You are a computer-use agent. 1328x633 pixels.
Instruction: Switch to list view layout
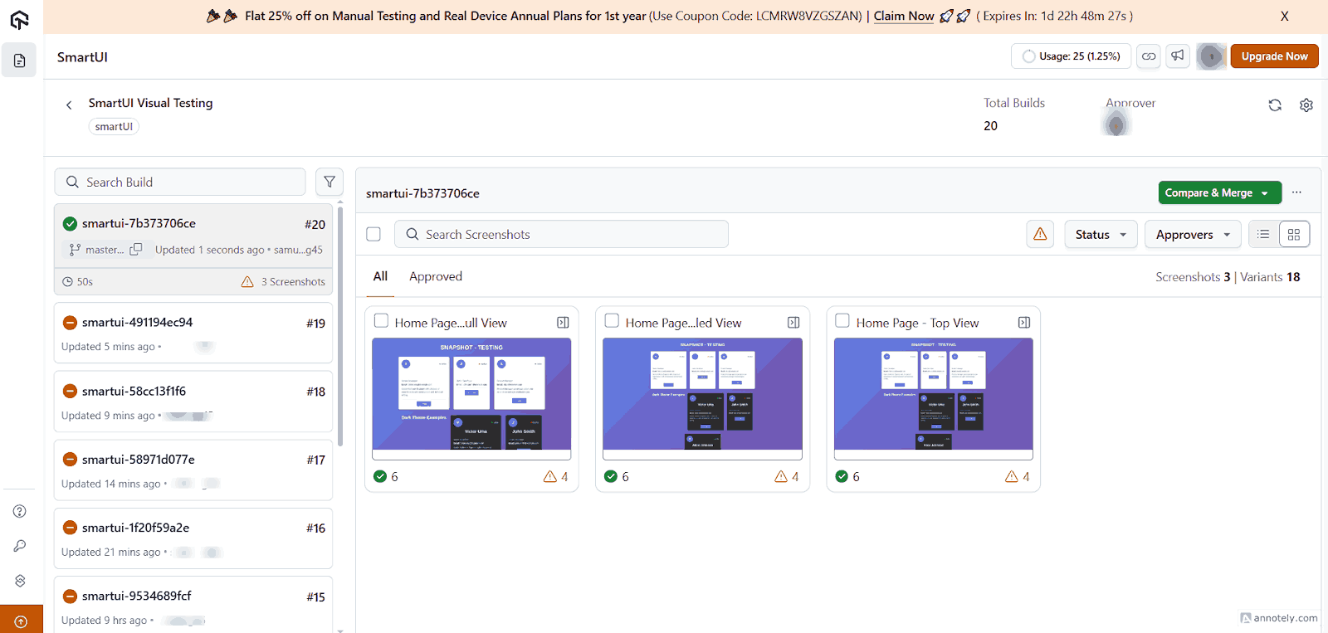point(1263,235)
